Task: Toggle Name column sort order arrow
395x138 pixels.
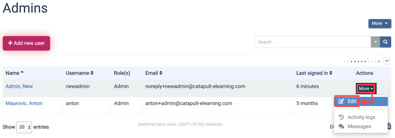Action: click(x=22, y=72)
